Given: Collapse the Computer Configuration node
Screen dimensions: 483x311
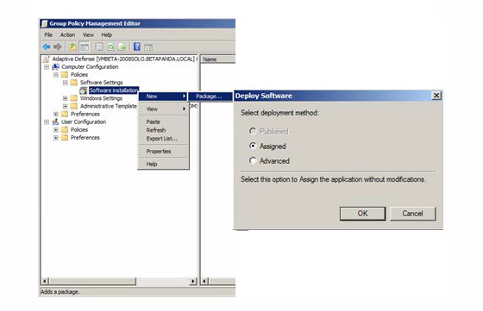Looking at the screenshot, I should pos(47,66).
